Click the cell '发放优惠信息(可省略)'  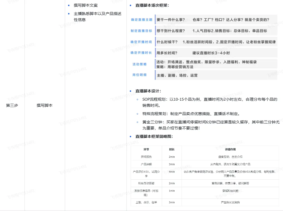click(x=147, y=193)
